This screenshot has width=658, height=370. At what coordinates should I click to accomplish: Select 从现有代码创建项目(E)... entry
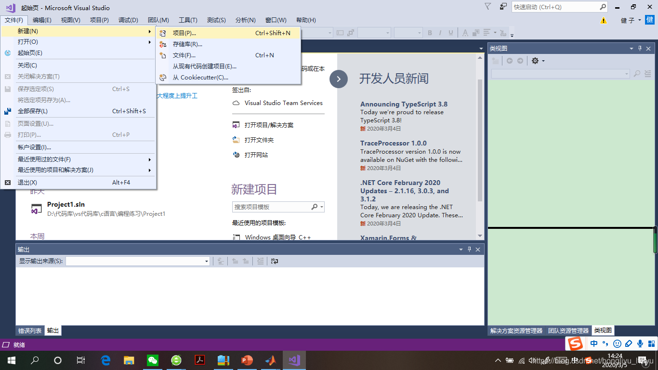pos(228,66)
